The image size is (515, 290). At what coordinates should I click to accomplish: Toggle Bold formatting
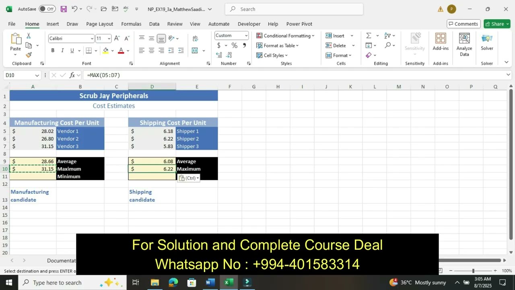[53, 50]
